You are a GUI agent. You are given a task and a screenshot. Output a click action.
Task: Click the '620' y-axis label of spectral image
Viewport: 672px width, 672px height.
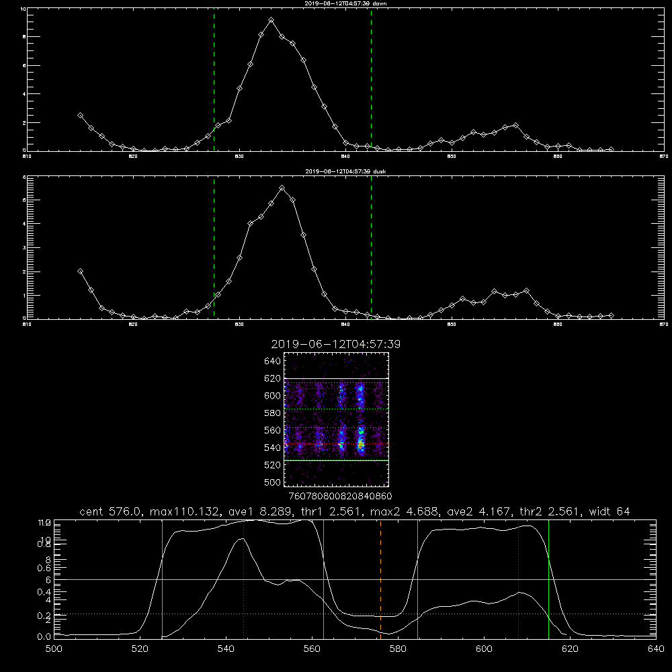point(272,378)
